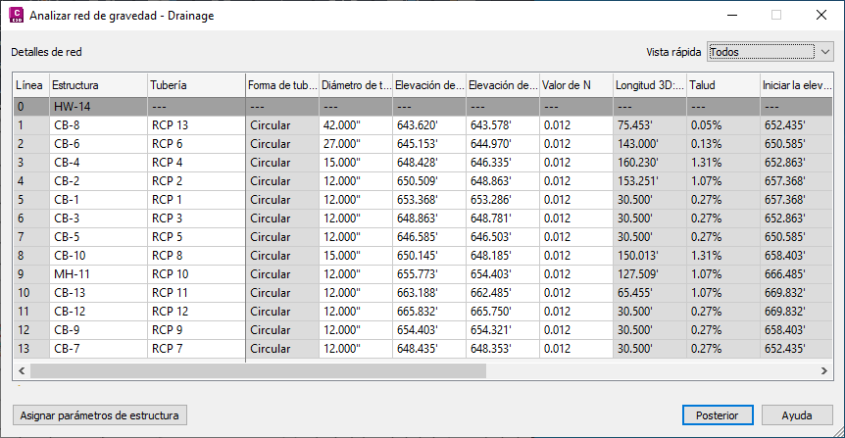Select structure cell CB-6
Viewport: 845px width, 438px height.
98,144
